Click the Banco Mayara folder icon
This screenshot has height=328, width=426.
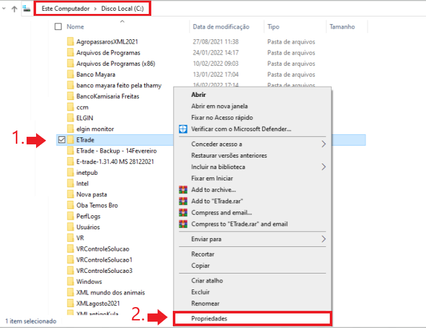[70, 74]
